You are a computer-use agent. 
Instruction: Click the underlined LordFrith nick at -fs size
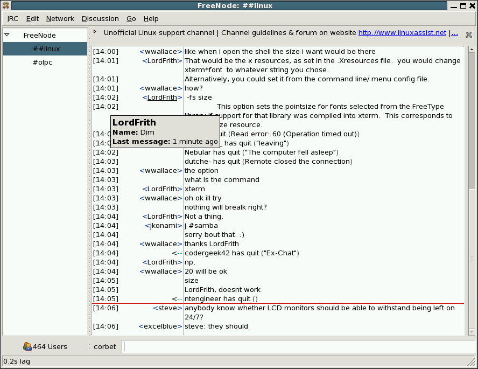(162, 98)
